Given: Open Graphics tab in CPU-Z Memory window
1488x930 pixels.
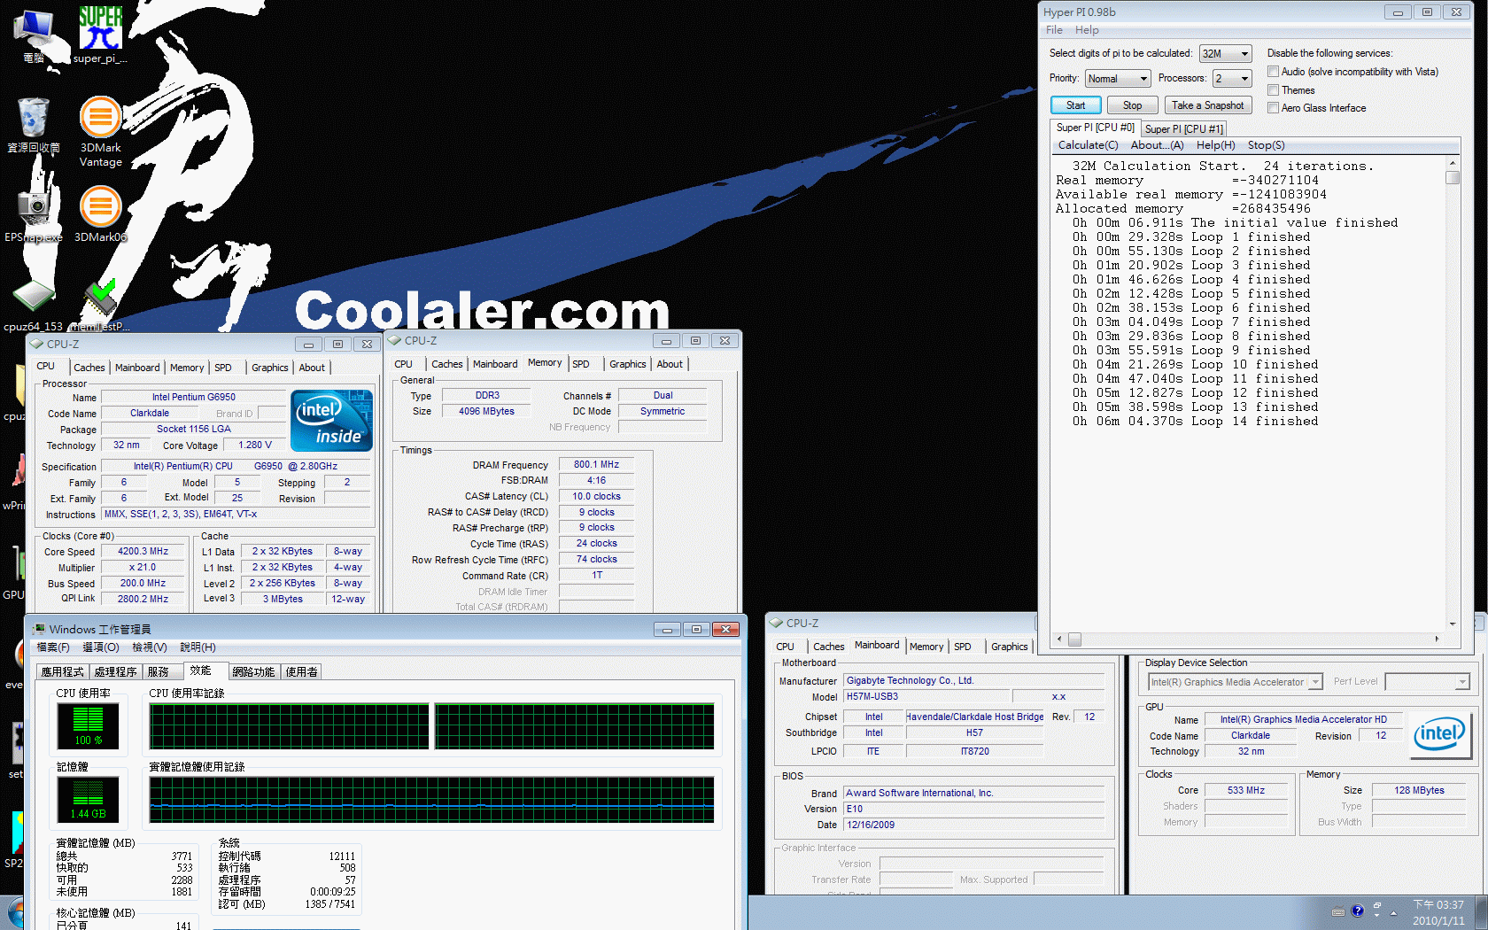Looking at the screenshot, I should point(627,364).
